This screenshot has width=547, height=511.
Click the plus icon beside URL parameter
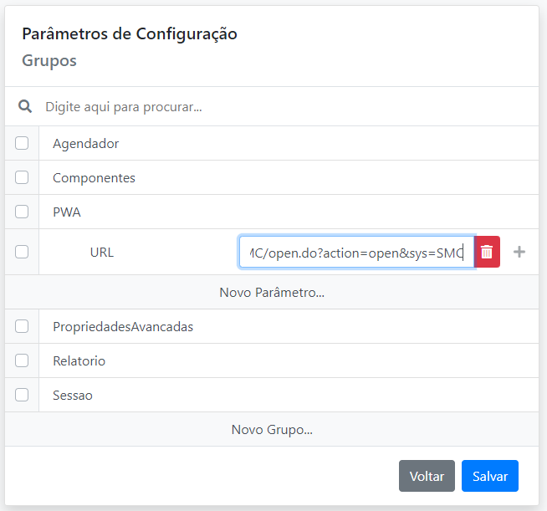tap(519, 252)
